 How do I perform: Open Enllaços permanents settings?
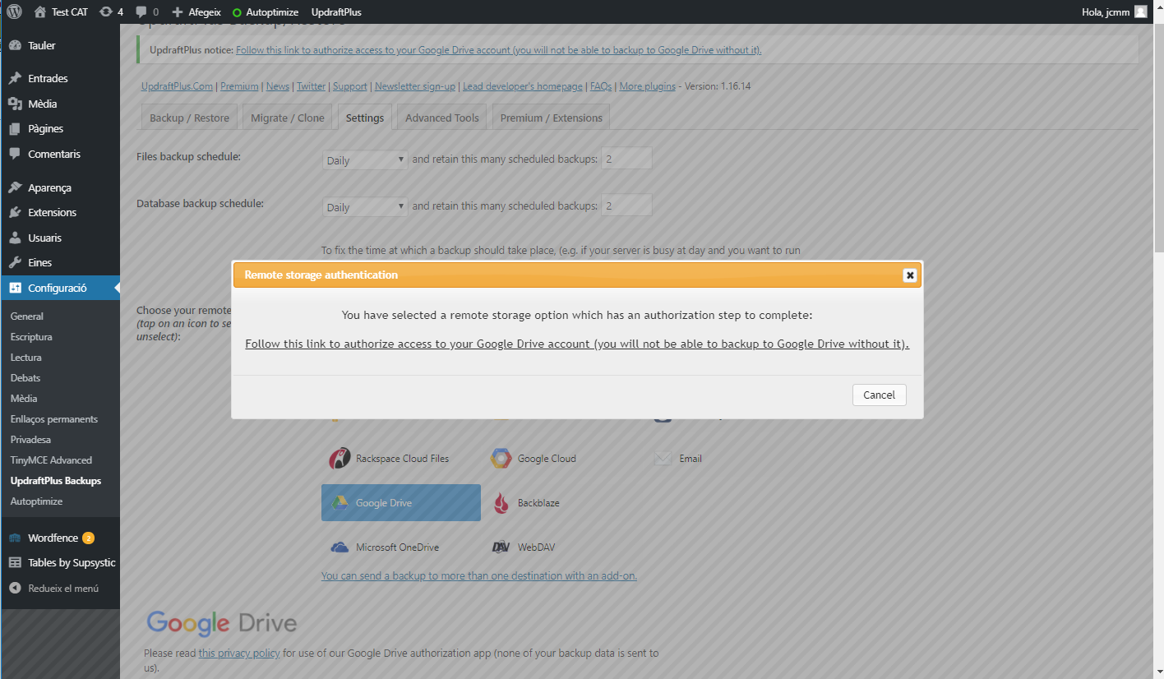point(54,418)
